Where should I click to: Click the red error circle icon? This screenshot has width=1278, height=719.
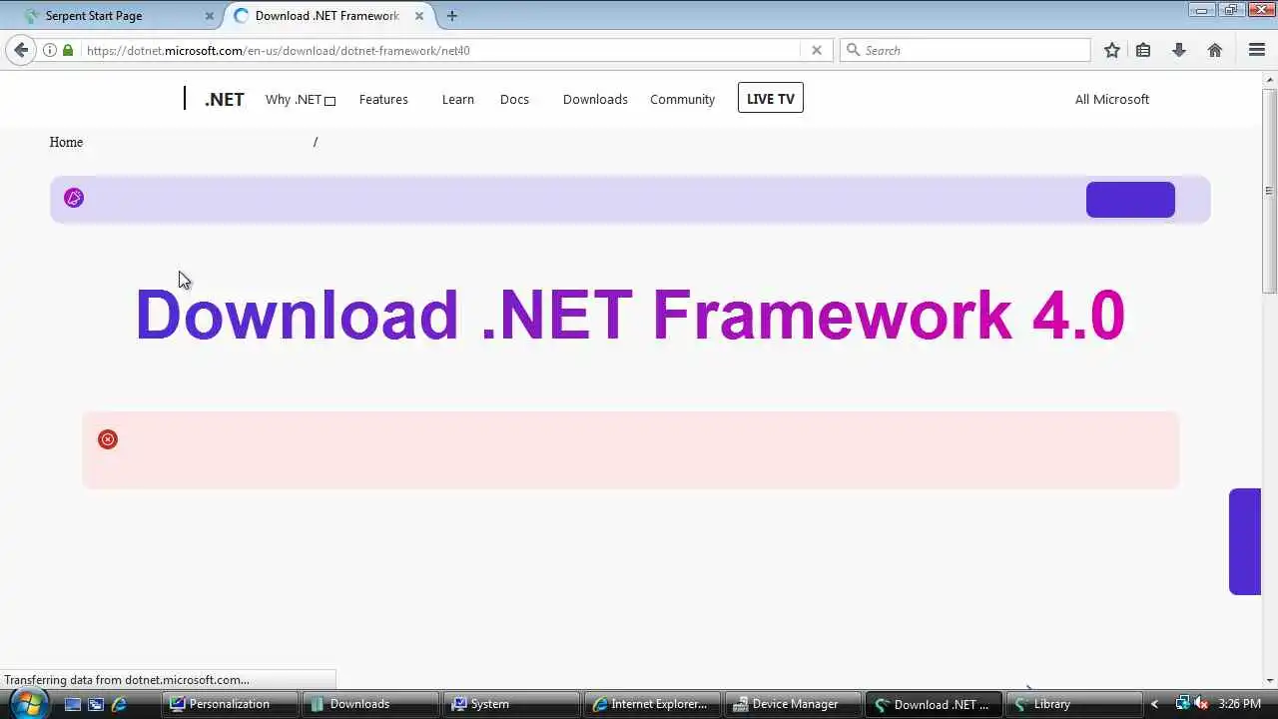pyautogui.click(x=108, y=439)
